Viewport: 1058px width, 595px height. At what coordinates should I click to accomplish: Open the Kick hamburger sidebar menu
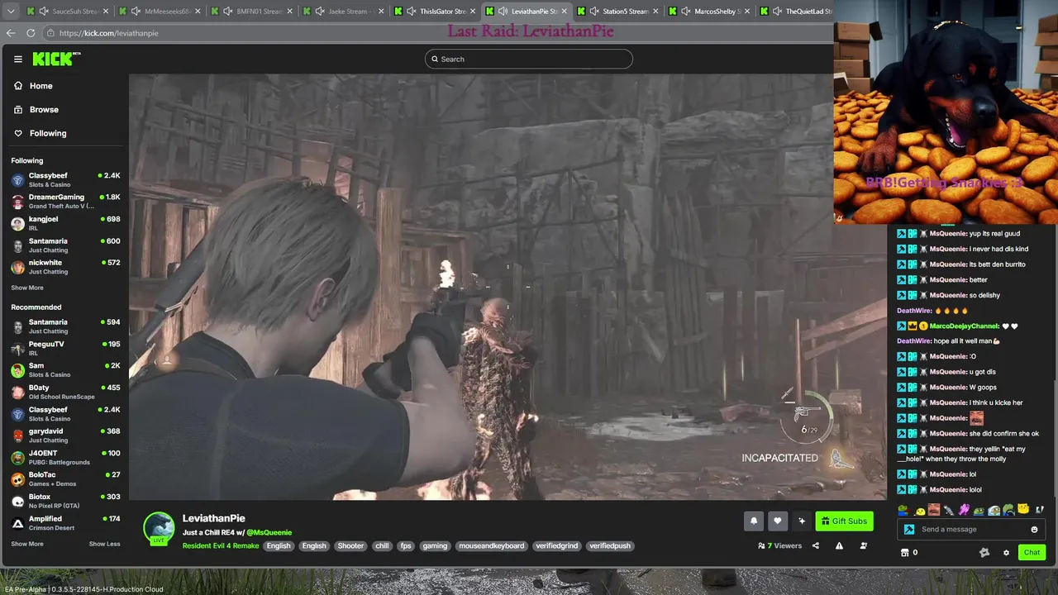click(x=17, y=59)
